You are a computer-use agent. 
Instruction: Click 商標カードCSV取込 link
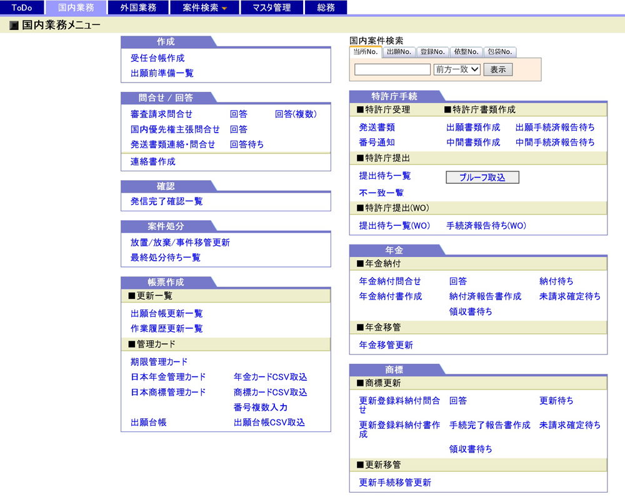tap(270, 393)
